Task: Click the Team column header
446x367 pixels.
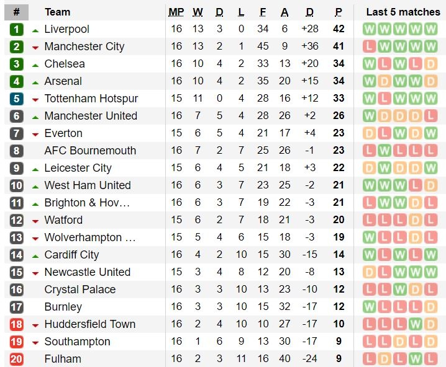Action: click(x=57, y=12)
